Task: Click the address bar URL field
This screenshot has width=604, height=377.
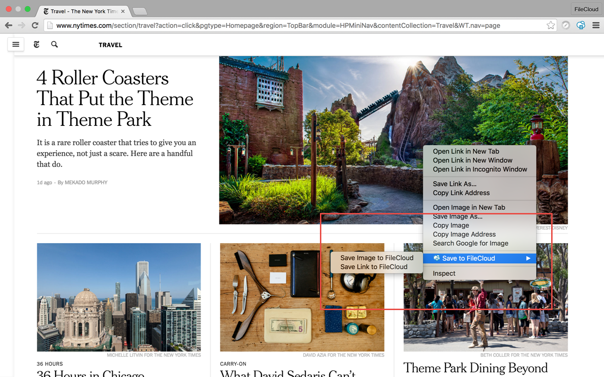Action: click(x=300, y=25)
